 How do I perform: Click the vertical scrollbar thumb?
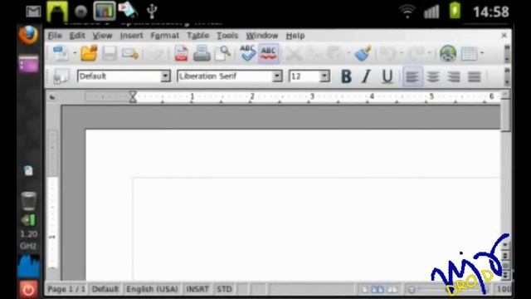tap(505, 115)
